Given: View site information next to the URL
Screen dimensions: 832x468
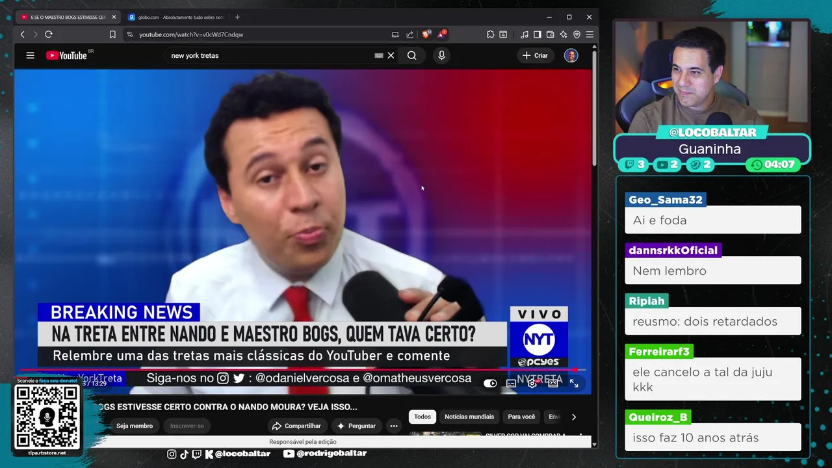Looking at the screenshot, I should coord(130,34).
